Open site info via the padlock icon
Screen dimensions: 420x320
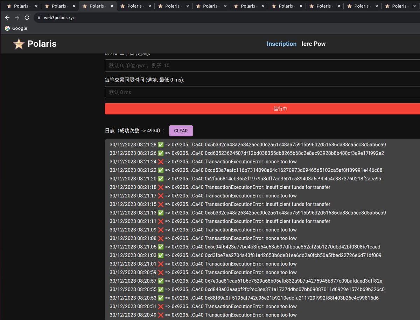coord(38,18)
